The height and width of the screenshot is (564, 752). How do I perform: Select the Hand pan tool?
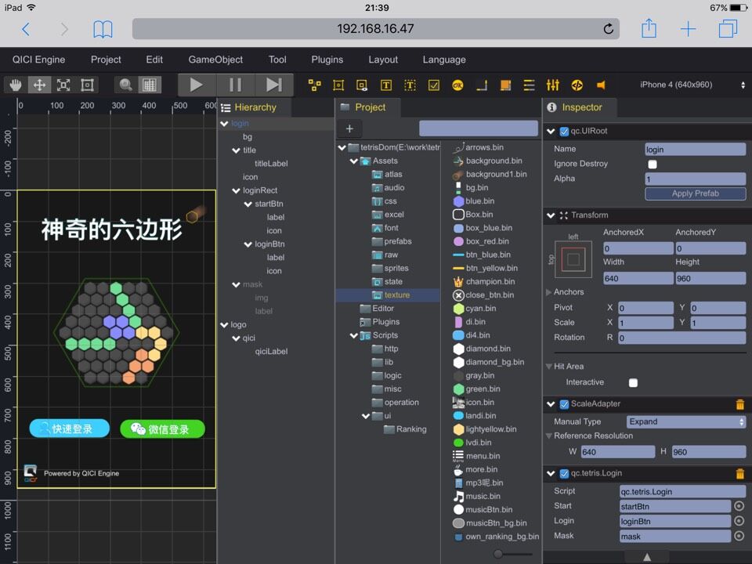14,85
